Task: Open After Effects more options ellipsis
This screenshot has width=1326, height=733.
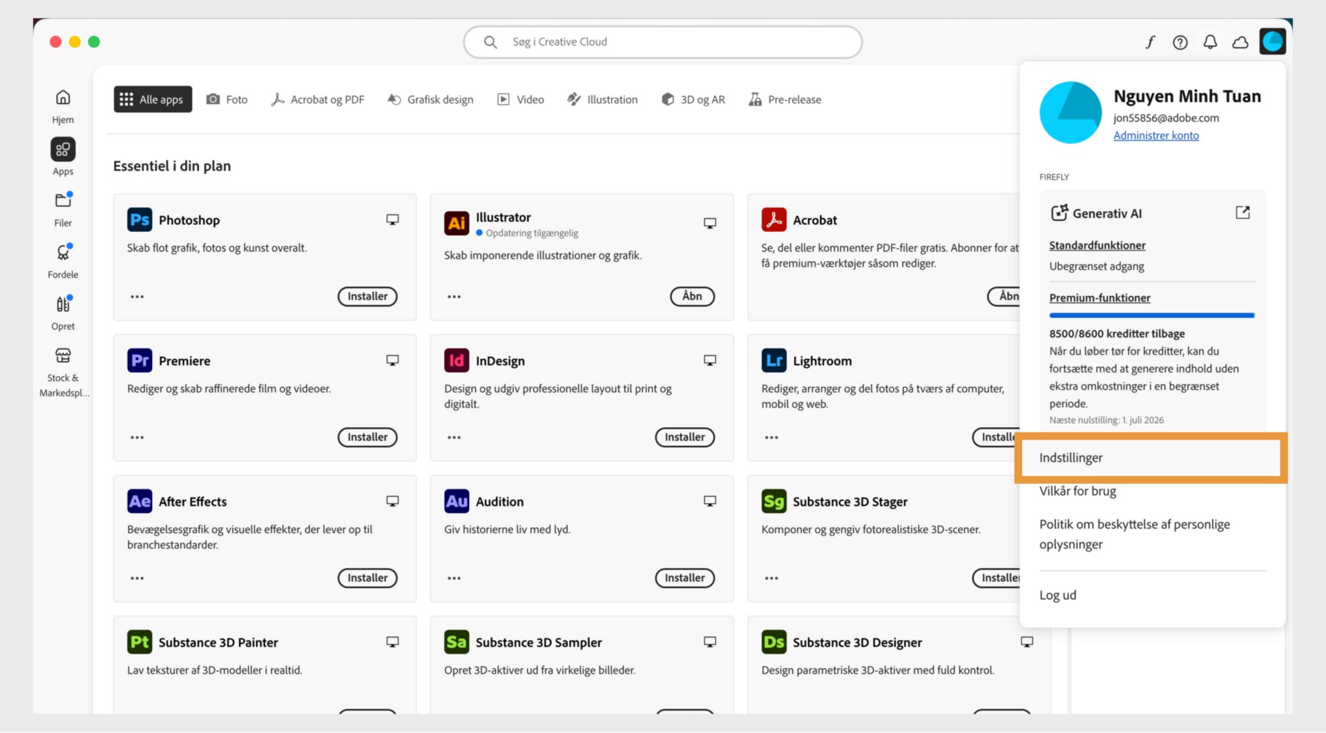Action: [137, 578]
